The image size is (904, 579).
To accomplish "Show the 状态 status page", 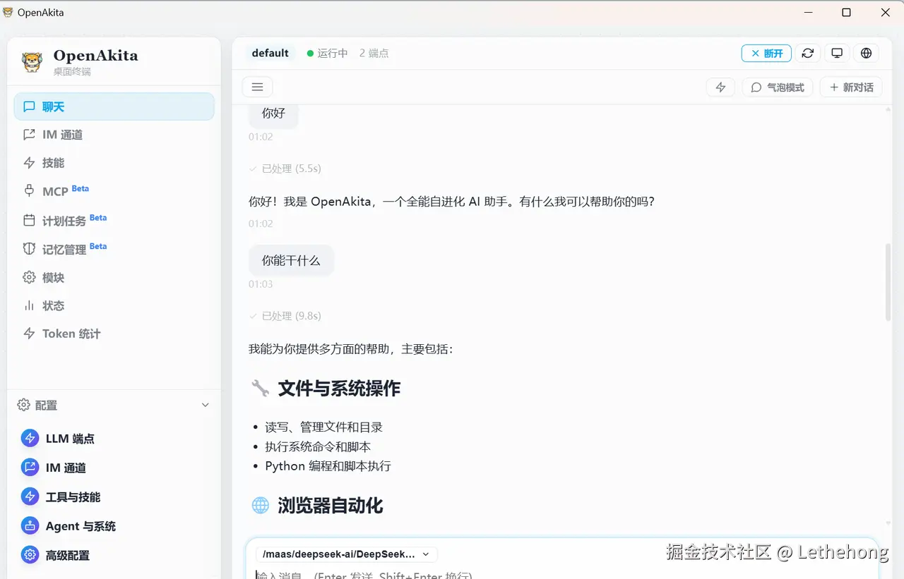I will (114, 305).
